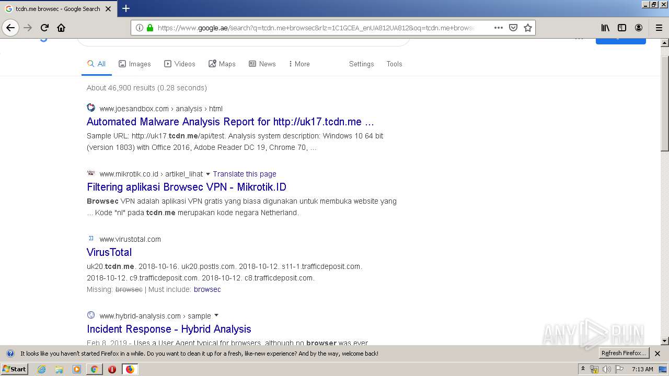The height and width of the screenshot is (376, 669).
Task: Open the Firefox home page icon
Action: (61, 28)
